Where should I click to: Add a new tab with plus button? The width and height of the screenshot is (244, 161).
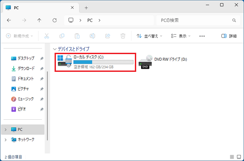[x=86, y=8]
